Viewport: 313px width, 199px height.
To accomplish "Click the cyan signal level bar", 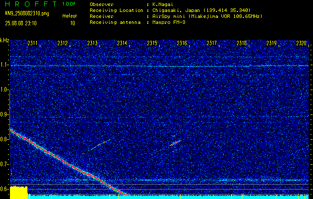I will 169,197.
